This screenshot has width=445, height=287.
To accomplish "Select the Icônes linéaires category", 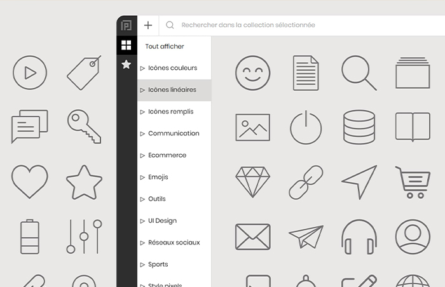I will pos(172,90).
